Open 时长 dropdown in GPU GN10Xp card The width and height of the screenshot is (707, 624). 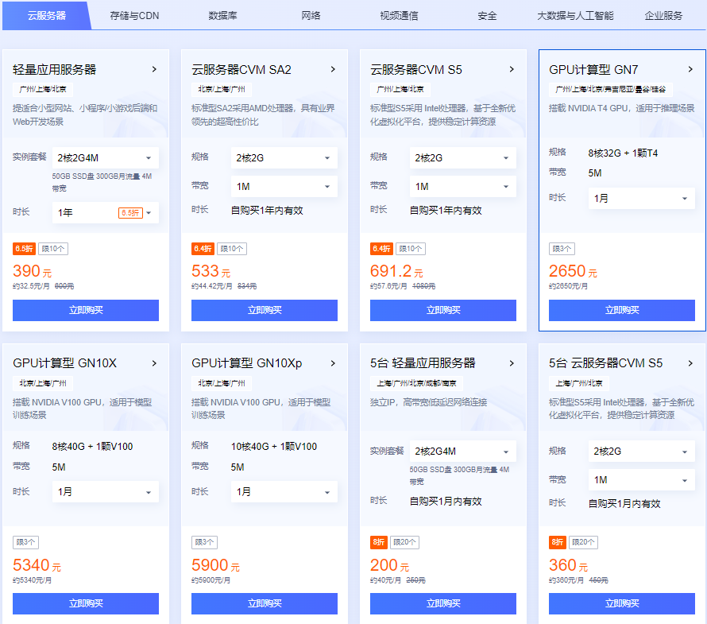tap(284, 492)
